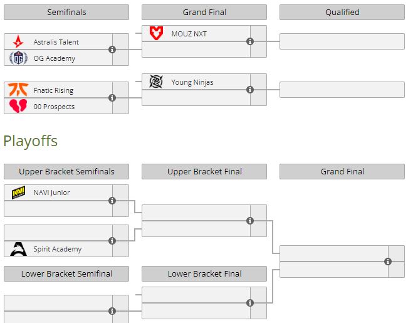Open info icon of NAVI Junior semifinal match
408x323 pixels.
(x=112, y=201)
